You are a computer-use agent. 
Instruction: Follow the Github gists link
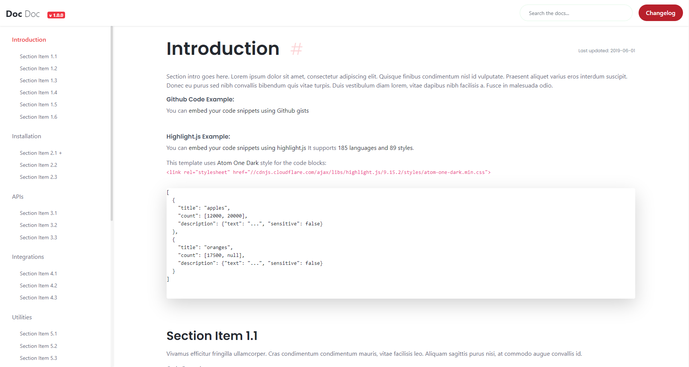click(249, 111)
